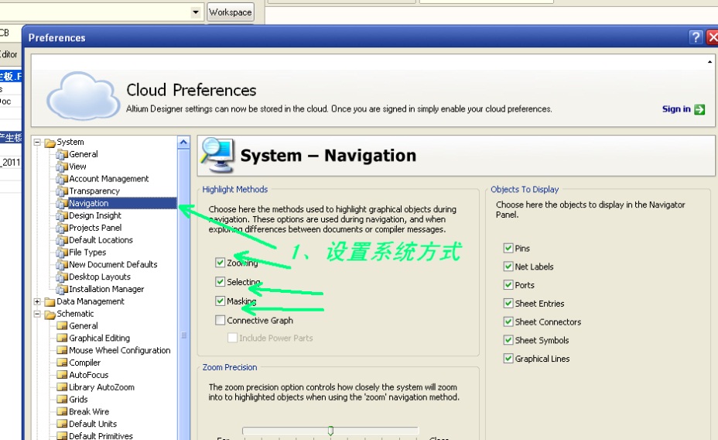Expand the Data Management tree node
718x440 pixels.
(x=38, y=301)
